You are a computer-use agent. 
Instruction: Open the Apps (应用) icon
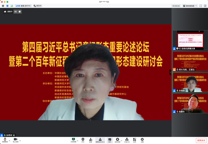pos(135,140)
